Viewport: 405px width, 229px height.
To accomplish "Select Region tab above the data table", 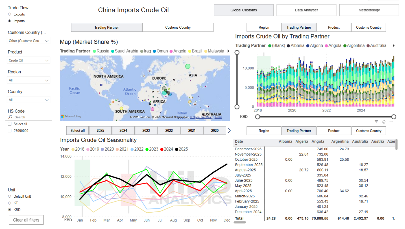I will click(x=264, y=131).
